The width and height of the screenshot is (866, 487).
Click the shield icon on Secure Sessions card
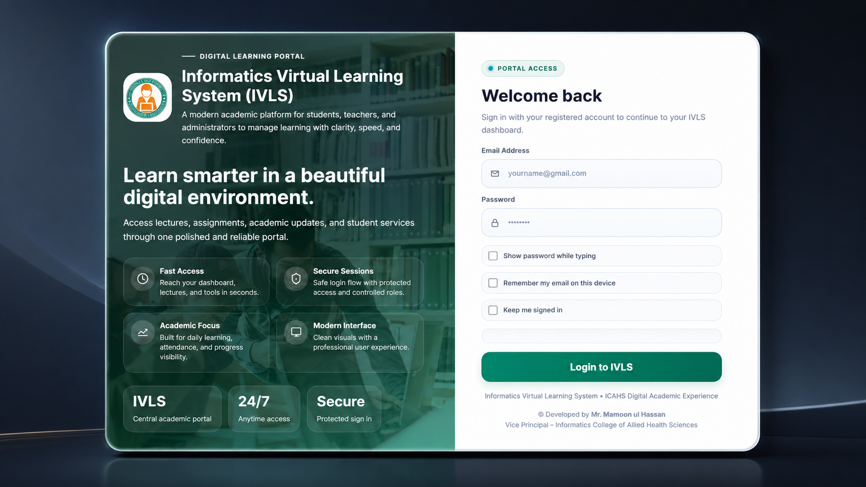tap(296, 278)
